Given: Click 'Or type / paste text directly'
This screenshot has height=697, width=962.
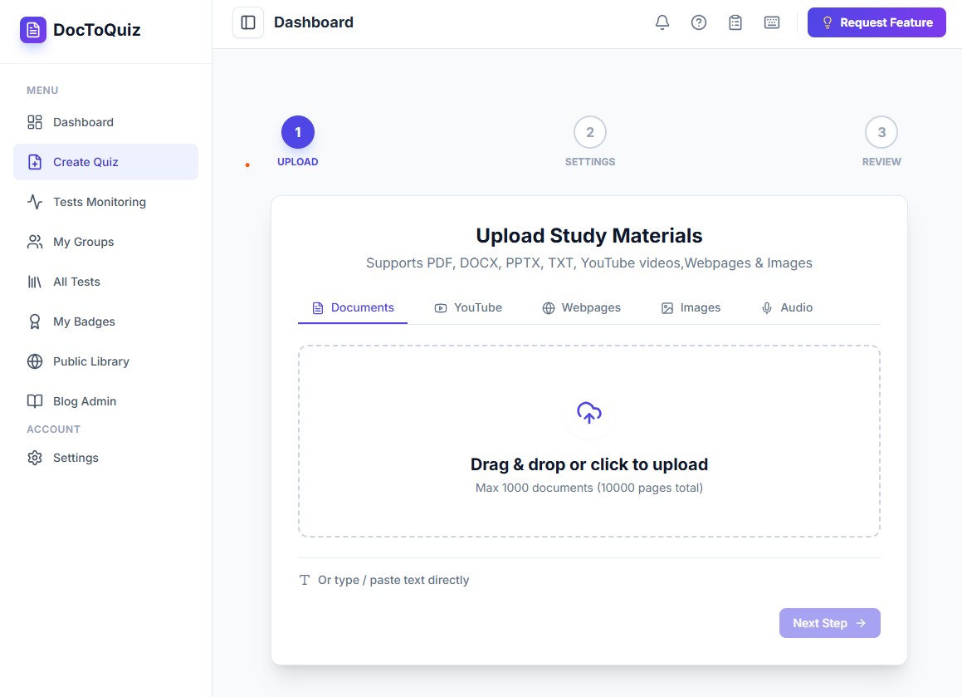Looking at the screenshot, I should tap(384, 580).
